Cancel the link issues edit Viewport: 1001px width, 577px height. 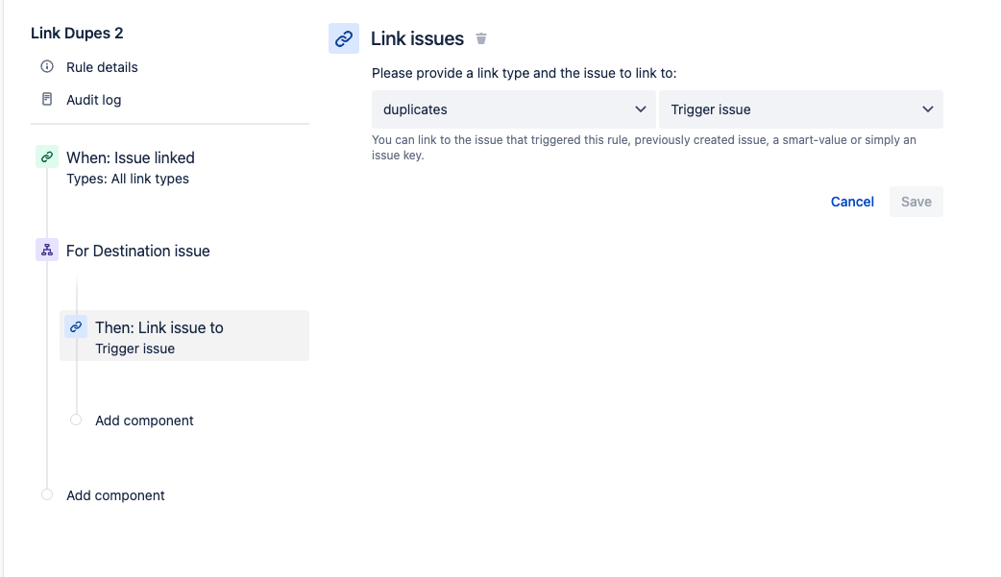(x=852, y=202)
